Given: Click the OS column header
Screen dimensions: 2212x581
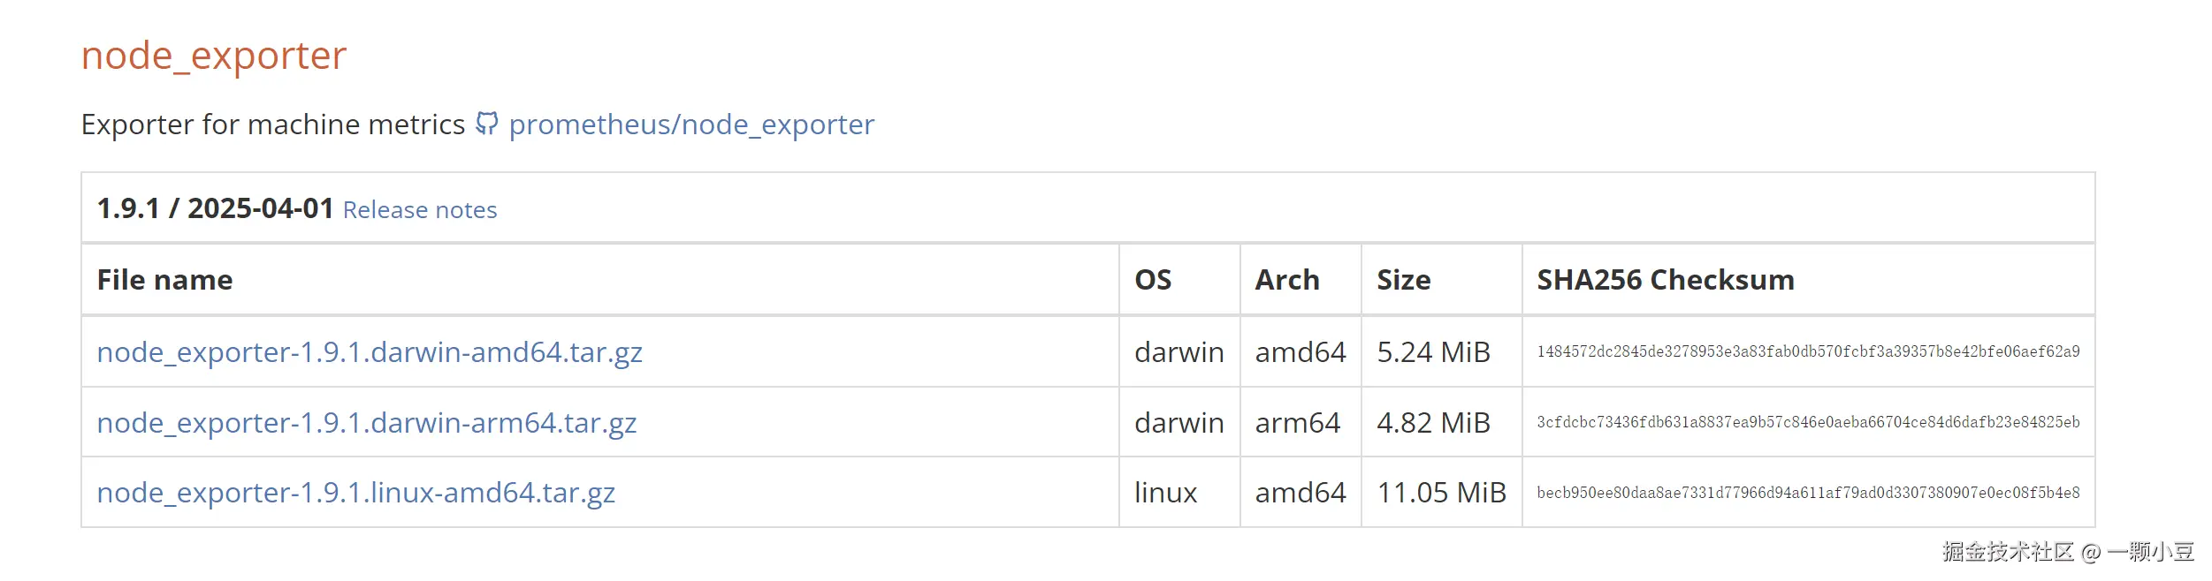Looking at the screenshot, I should click(x=1153, y=280).
